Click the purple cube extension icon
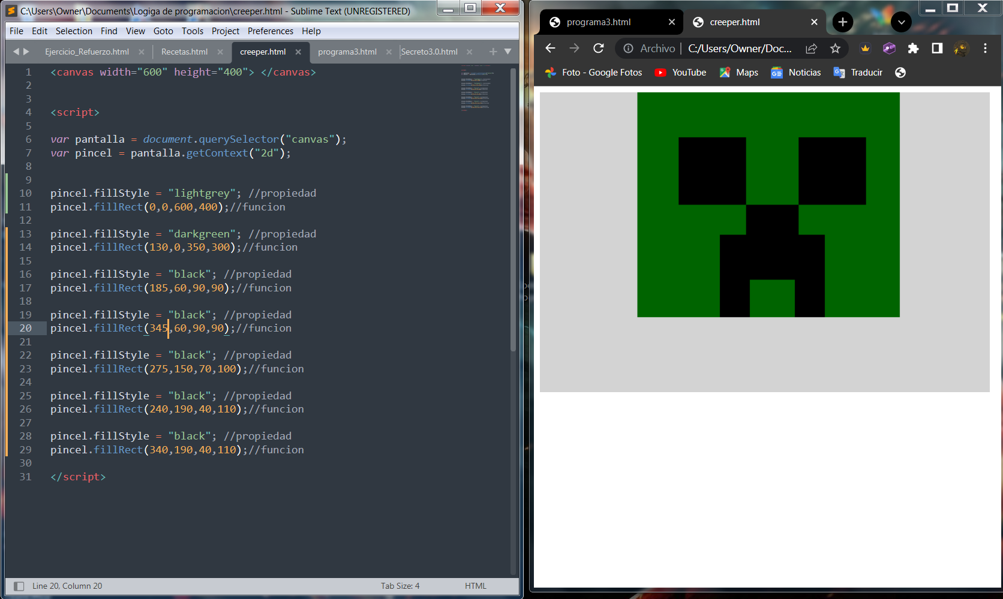The height and width of the screenshot is (599, 1003). [x=889, y=49]
